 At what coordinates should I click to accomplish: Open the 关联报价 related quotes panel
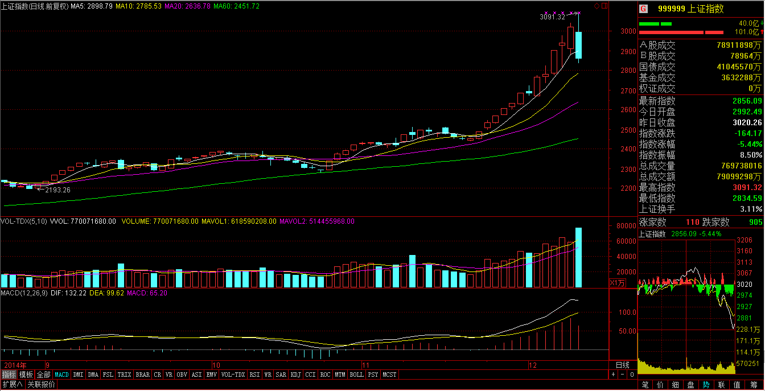pos(42,385)
